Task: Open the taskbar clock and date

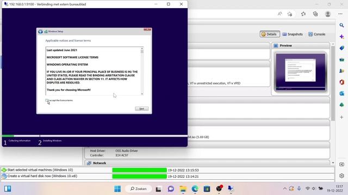Action: (x=335, y=188)
